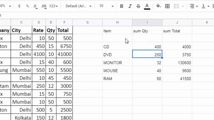Click the Rate cell showing 4100
The width and height of the screenshot is (214, 120).
[x=39, y=54]
